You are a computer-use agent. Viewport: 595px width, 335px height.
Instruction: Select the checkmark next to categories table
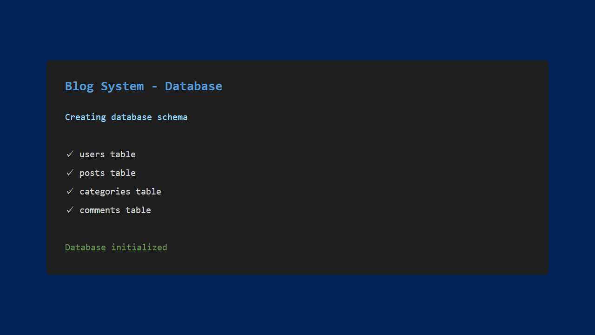click(70, 191)
